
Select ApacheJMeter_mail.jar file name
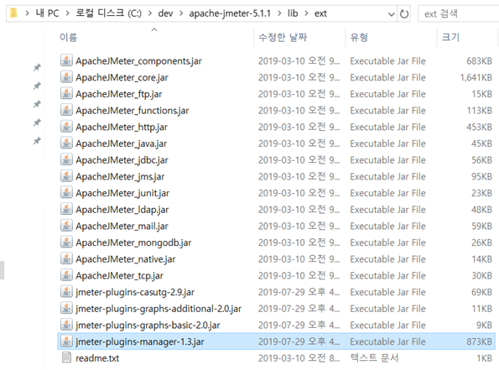(x=122, y=226)
